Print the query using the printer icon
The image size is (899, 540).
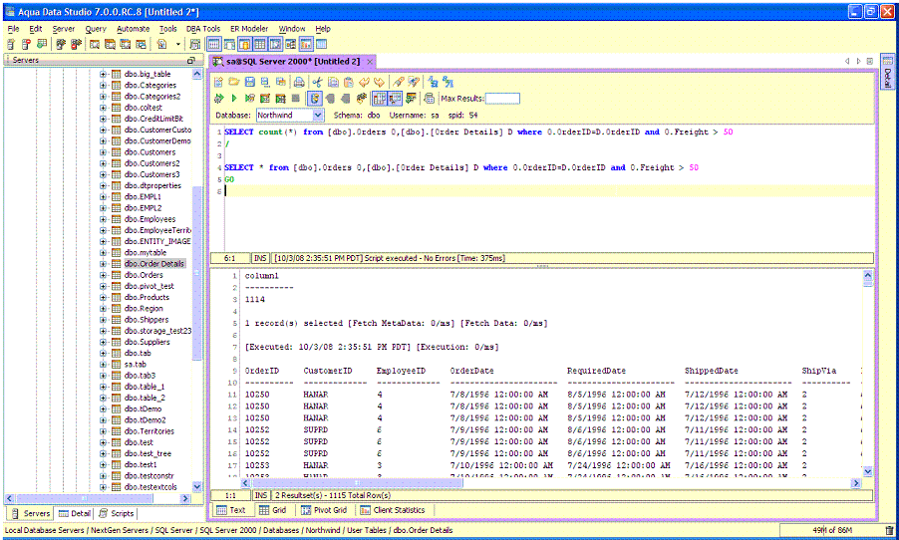299,82
